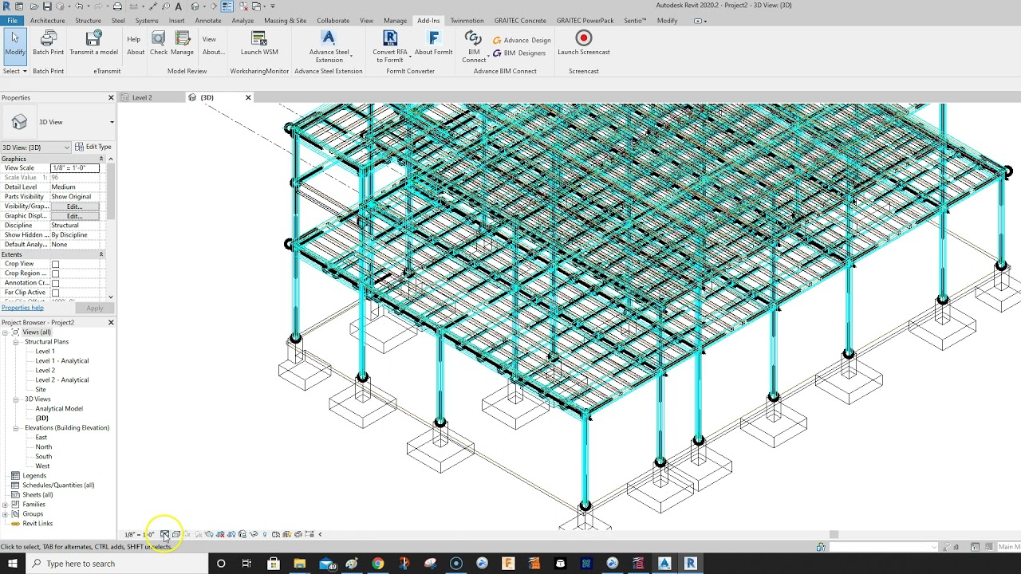Open About FormIt

pyautogui.click(x=433, y=43)
